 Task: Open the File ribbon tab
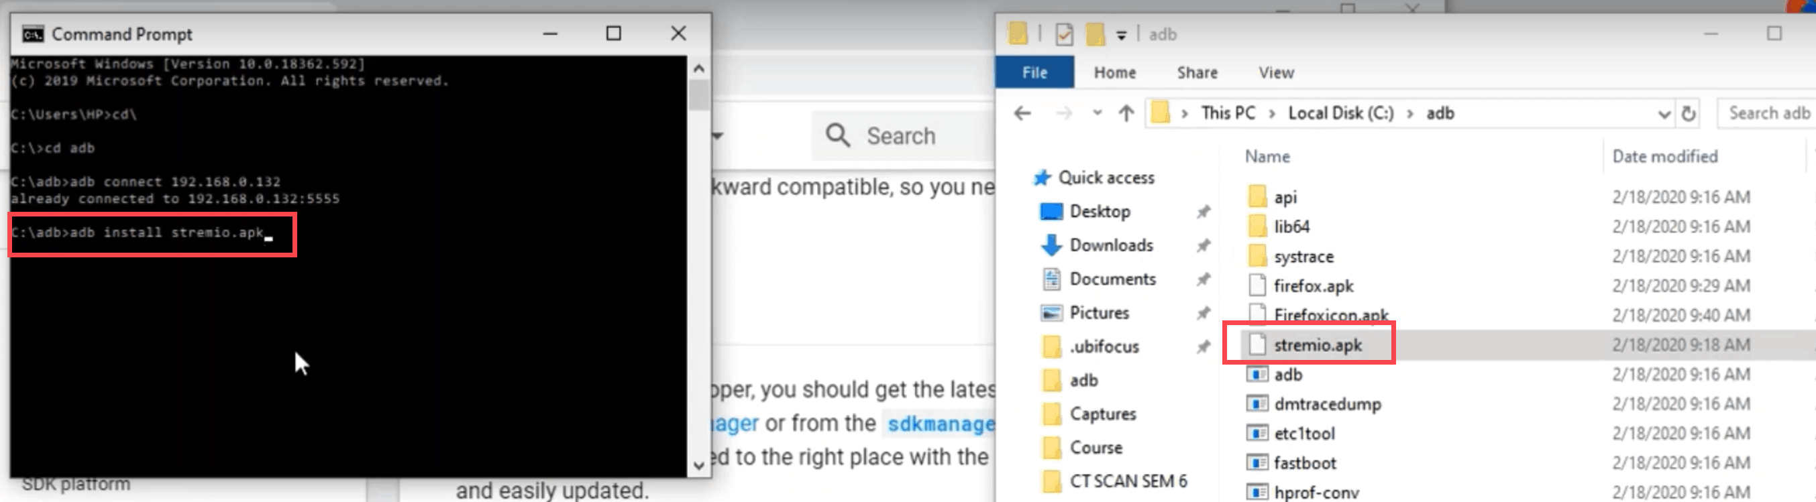1034,72
